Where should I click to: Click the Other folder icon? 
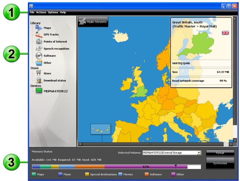click(x=39, y=63)
